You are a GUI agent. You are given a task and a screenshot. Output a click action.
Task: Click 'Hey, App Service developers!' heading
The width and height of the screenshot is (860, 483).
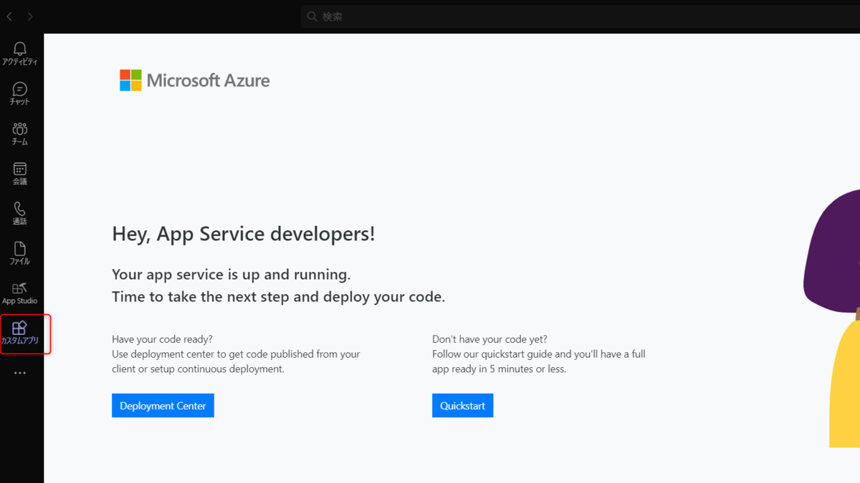[x=244, y=233]
